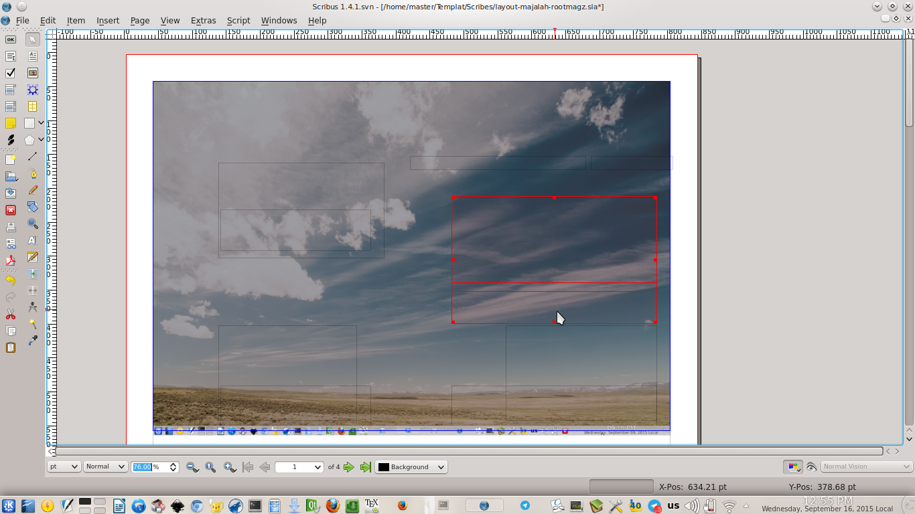Activate the Zoom magnifier tool

(33, 224)
